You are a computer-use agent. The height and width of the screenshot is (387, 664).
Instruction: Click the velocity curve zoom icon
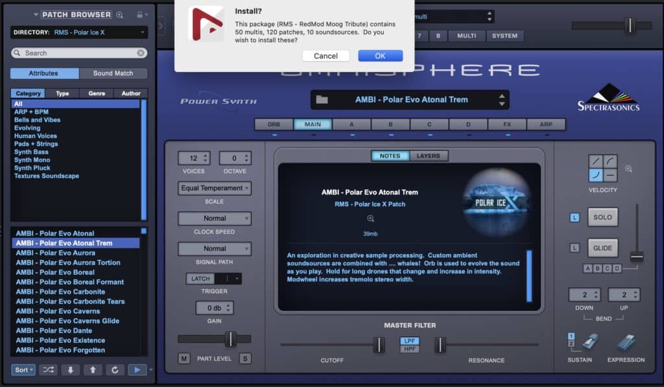(x=628, y=169)
